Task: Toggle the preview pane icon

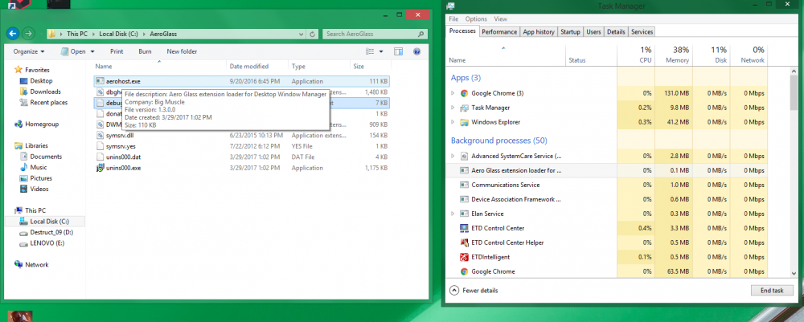Action: pos(398,51)
